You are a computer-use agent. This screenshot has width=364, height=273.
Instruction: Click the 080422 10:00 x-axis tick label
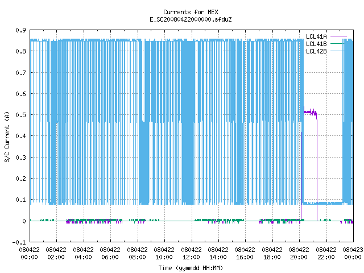coord(164,254)
